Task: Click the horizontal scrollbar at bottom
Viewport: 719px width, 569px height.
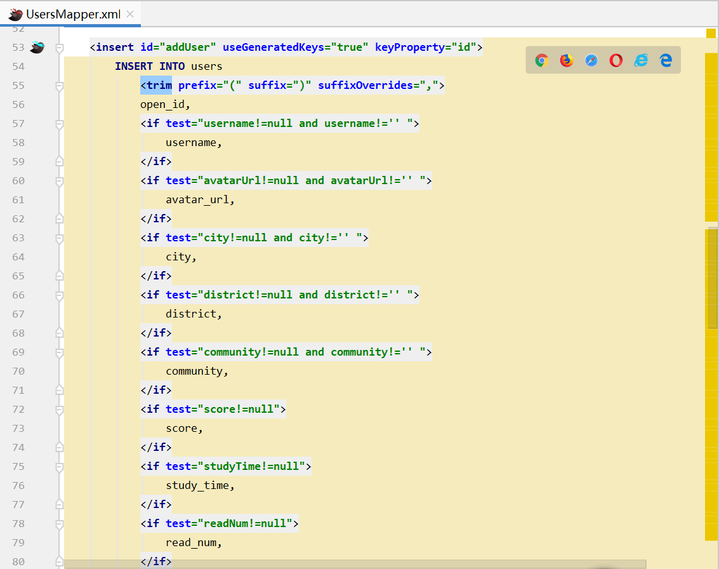Action: coord(355,564)
